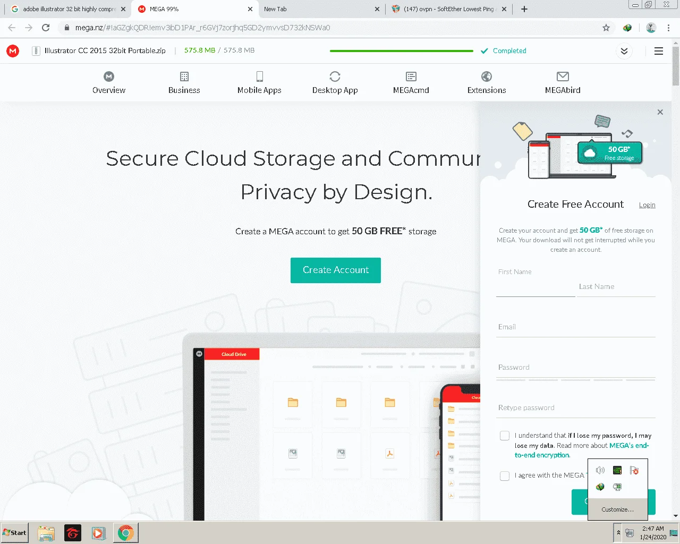Click the volume speaker tray icon
This screenshot has width=680, height=544.
click(x=600, y=470)
